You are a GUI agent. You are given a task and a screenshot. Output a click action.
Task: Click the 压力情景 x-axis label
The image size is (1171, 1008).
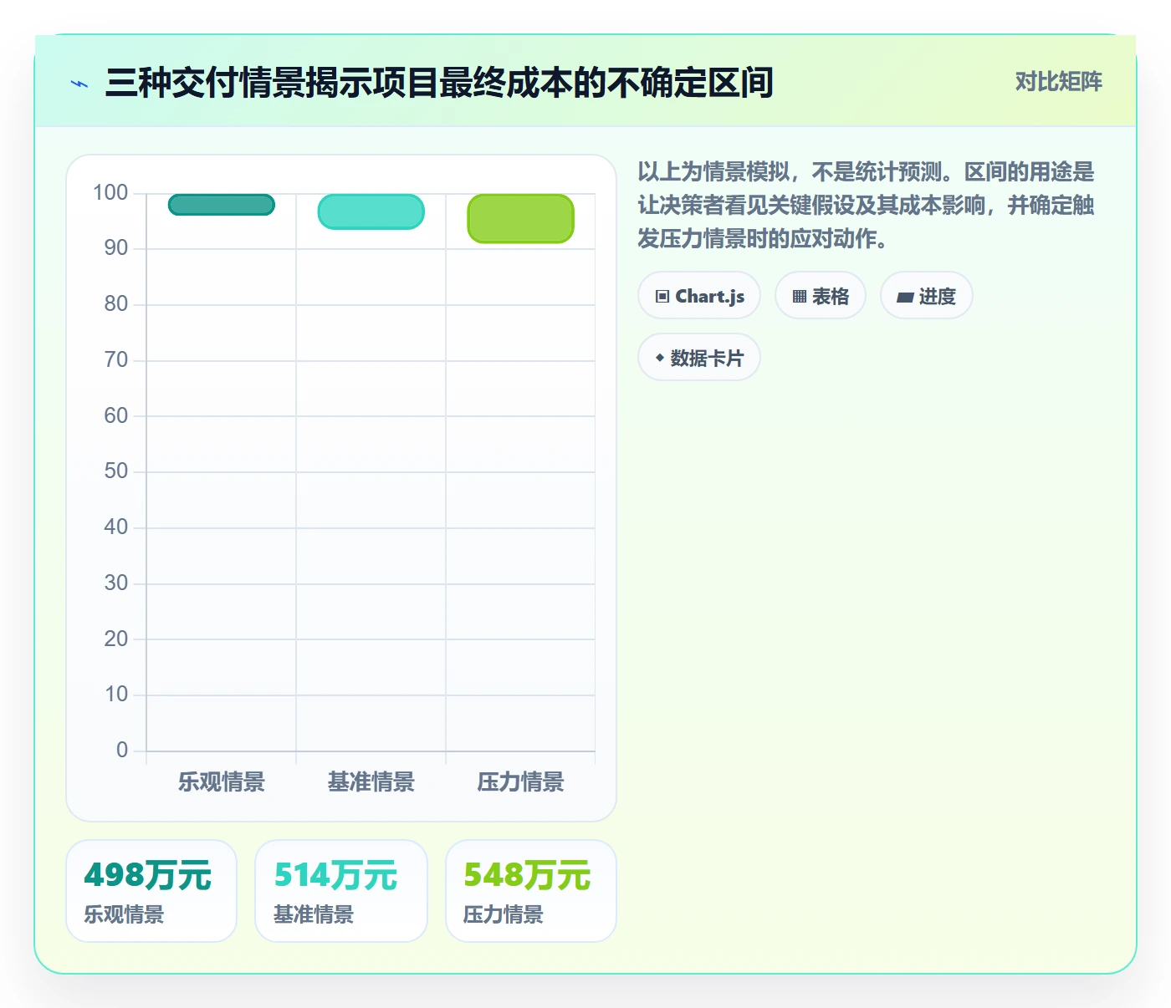pos(521,782)
